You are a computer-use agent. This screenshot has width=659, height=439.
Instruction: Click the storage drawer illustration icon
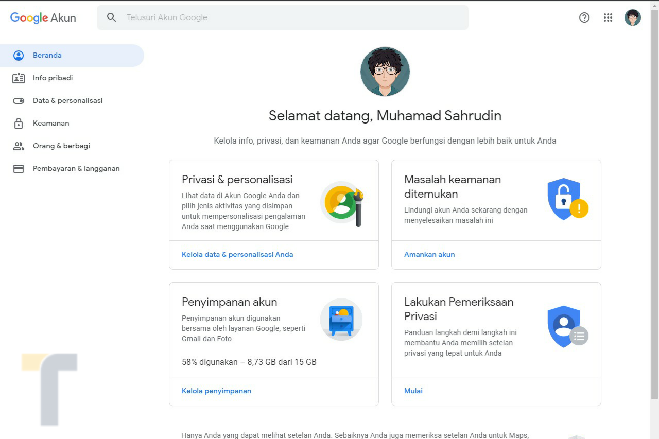pyautogui.click(x=341, y=319)
